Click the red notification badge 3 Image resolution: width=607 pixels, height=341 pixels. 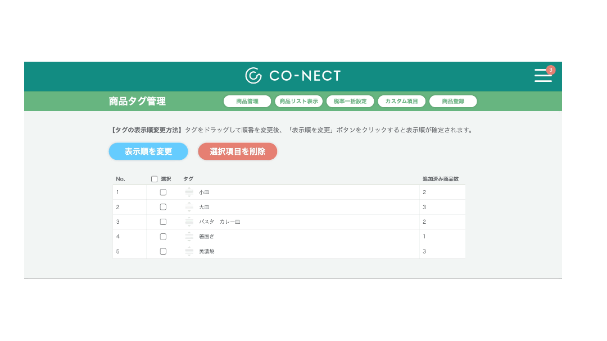(550, 70)
